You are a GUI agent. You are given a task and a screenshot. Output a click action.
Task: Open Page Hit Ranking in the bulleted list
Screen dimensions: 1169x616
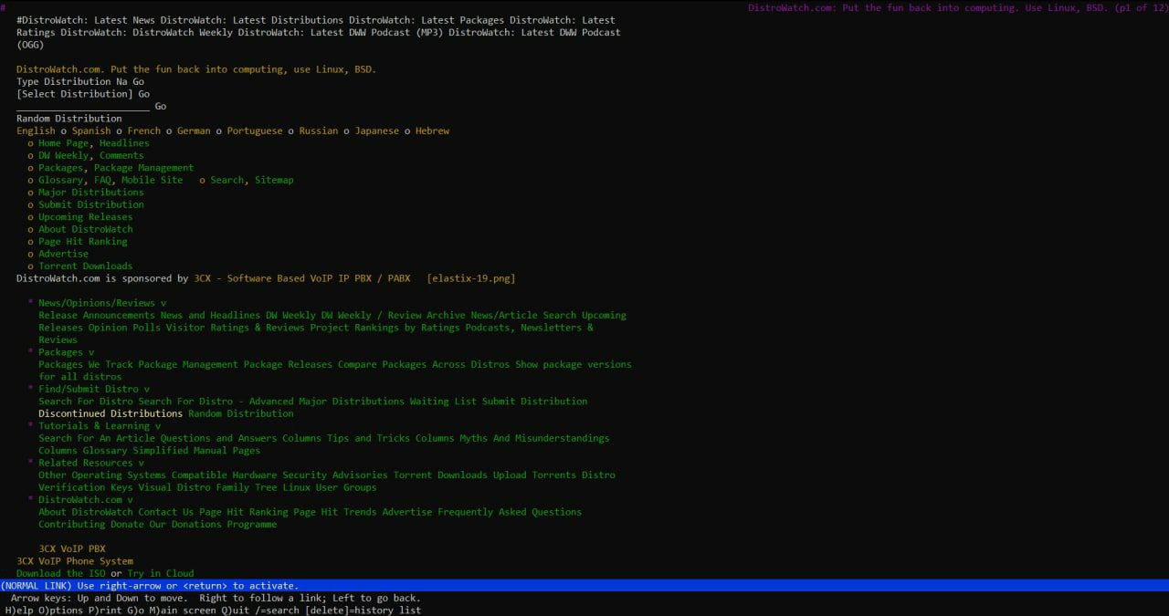coord(83,242)
